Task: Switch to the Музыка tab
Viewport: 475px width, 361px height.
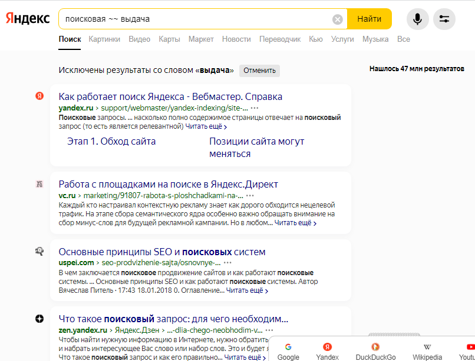Action: 375,39
